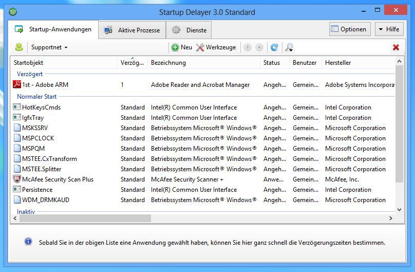Sort by the Hersteller column header
Viewport: 415px width, 272px height.
pos(359,63)
